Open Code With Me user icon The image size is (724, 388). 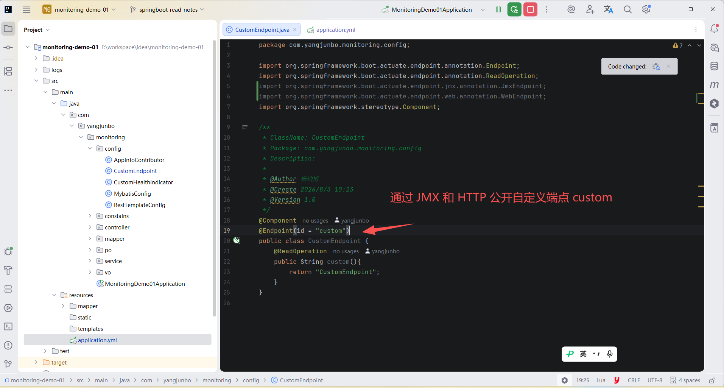pyautogui.click(x=590, y=9)
